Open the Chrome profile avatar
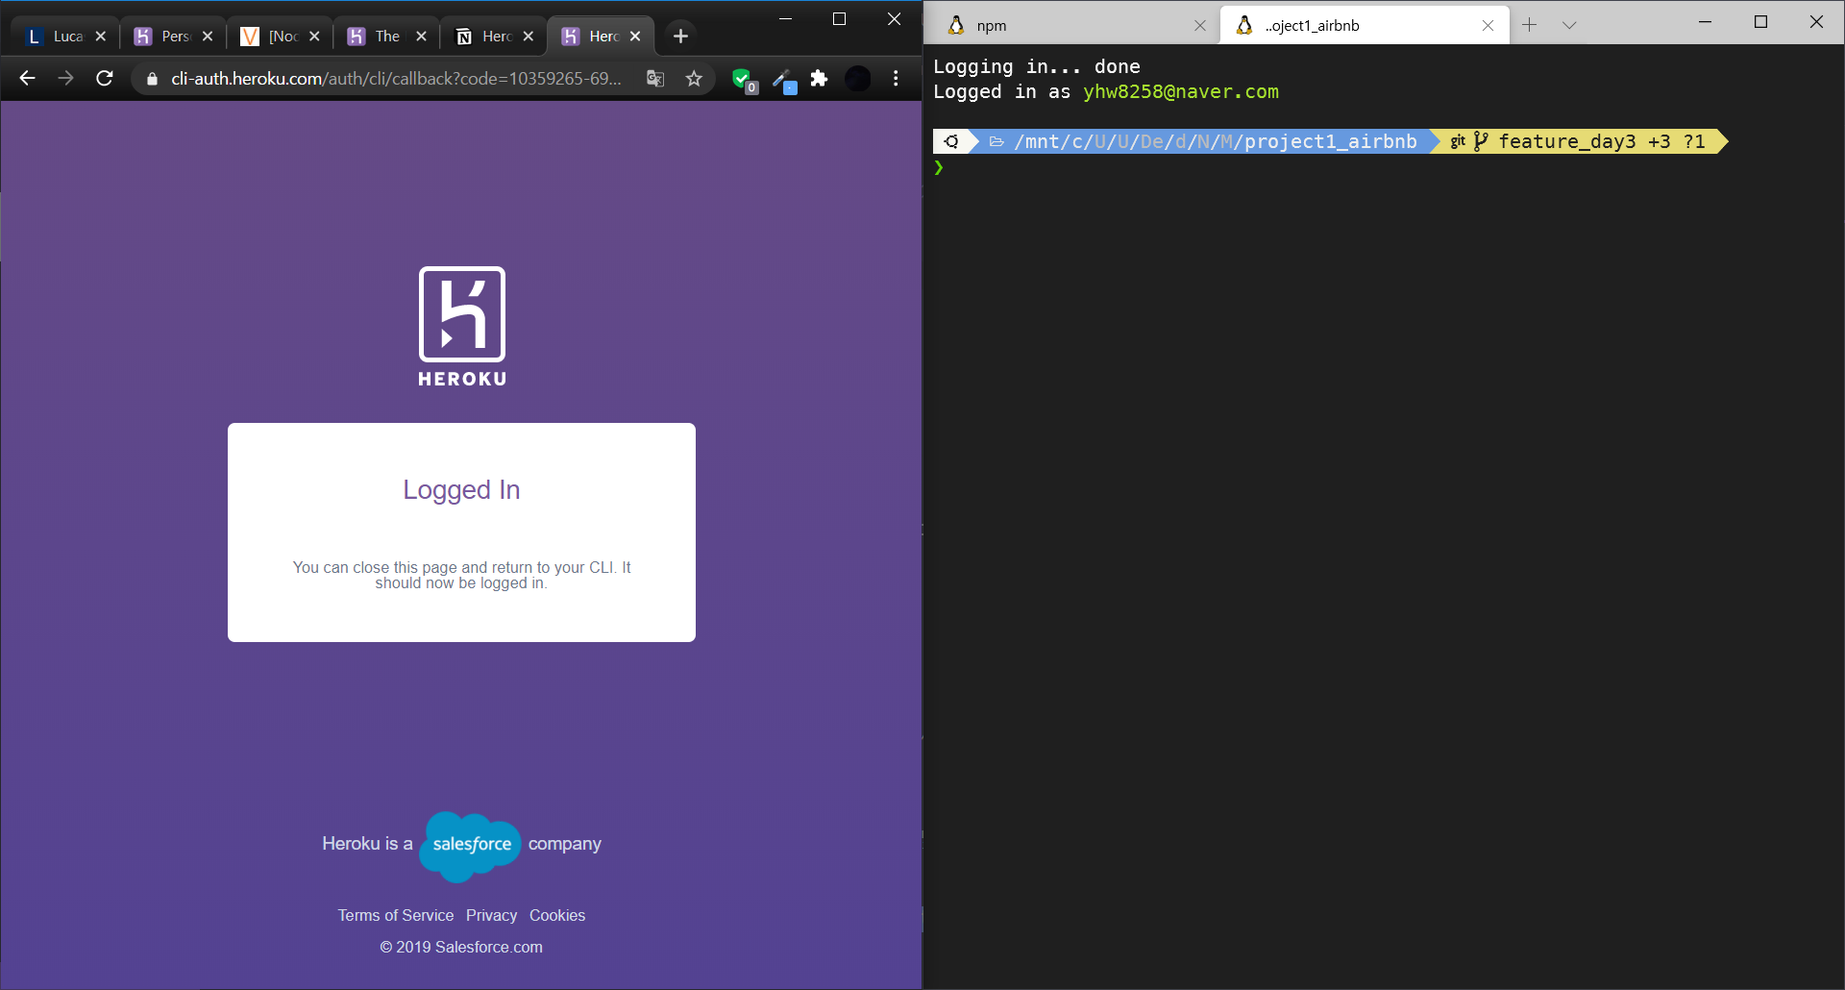 (858, 79)
